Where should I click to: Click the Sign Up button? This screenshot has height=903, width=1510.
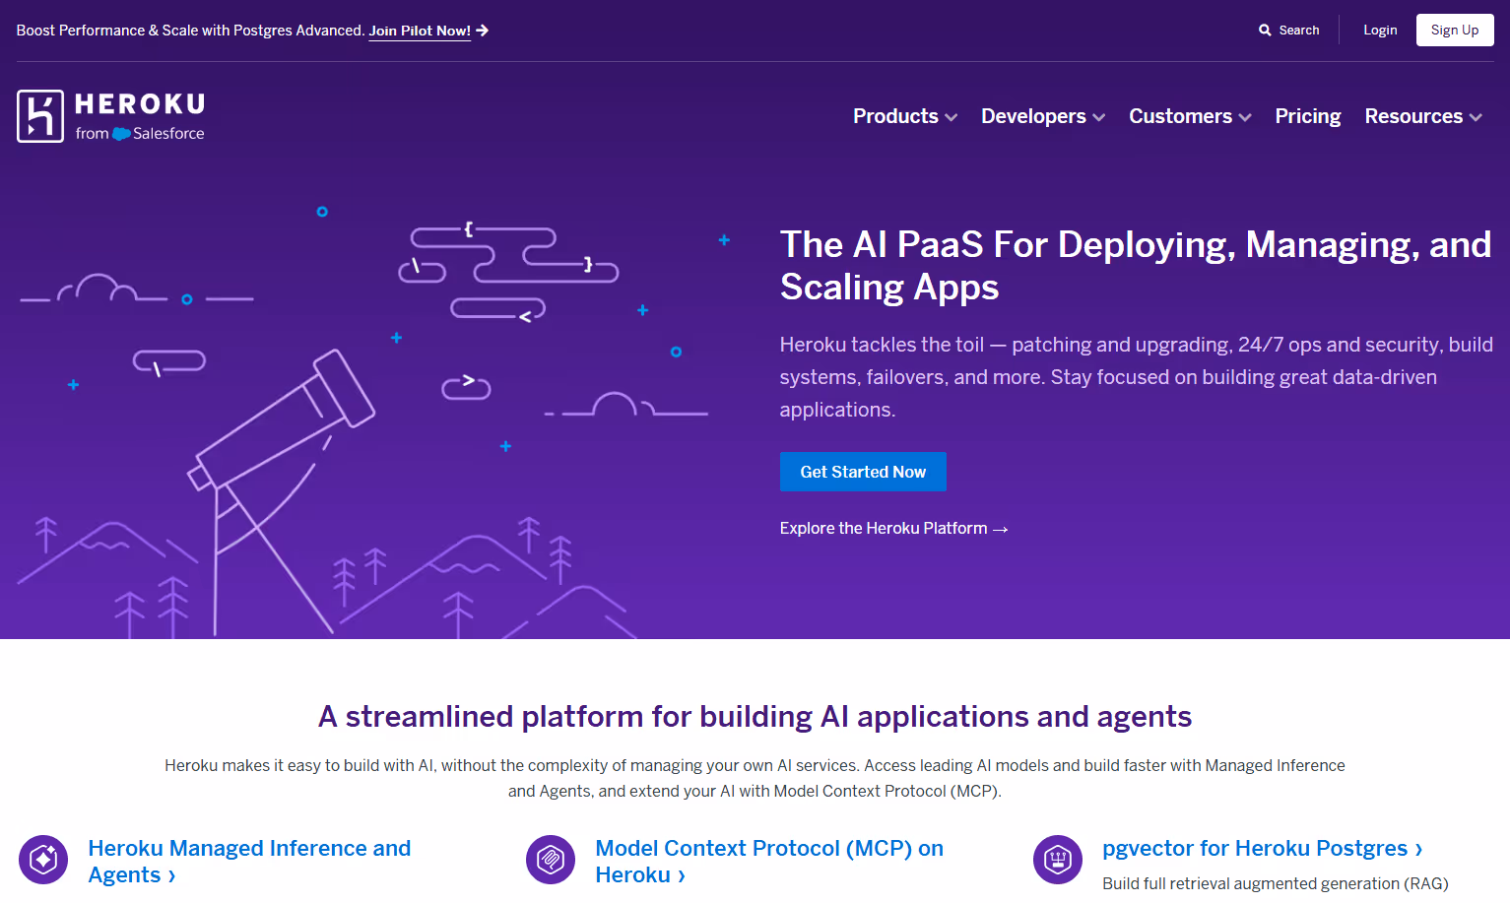pos(1455,31)
